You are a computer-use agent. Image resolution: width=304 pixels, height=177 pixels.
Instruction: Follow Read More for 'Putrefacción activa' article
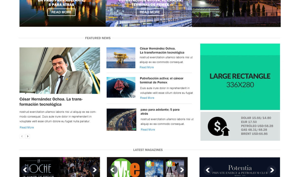click(147, 98)
